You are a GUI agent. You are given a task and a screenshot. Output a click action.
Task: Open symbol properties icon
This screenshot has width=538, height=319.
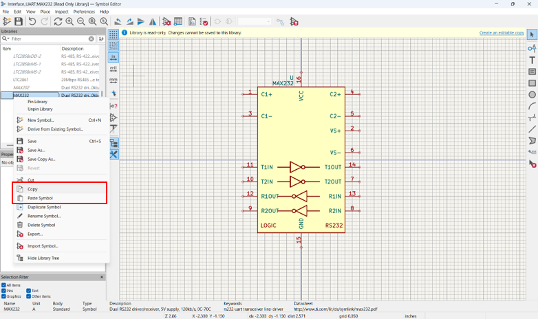click(166, 21)
